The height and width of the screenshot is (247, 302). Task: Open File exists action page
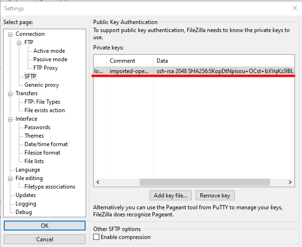(x=45, y=110)
